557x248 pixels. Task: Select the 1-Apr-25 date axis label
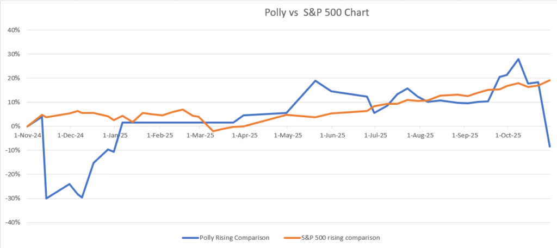pyautogui.click(x=244, y=135)
